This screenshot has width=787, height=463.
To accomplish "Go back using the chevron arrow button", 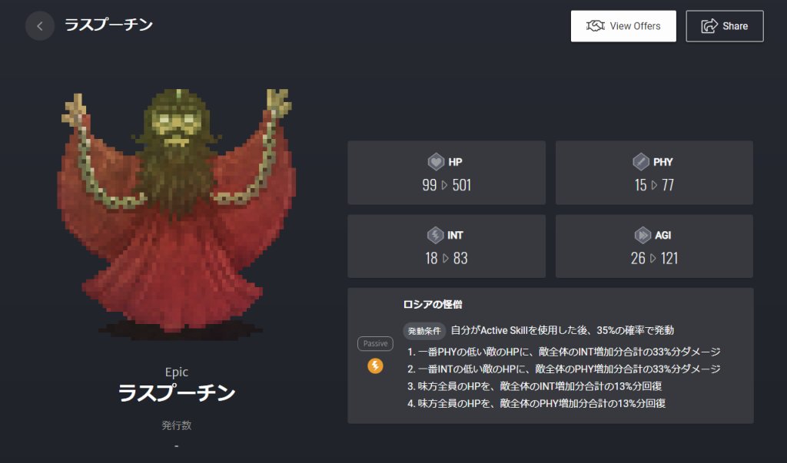I will [40, 26].
